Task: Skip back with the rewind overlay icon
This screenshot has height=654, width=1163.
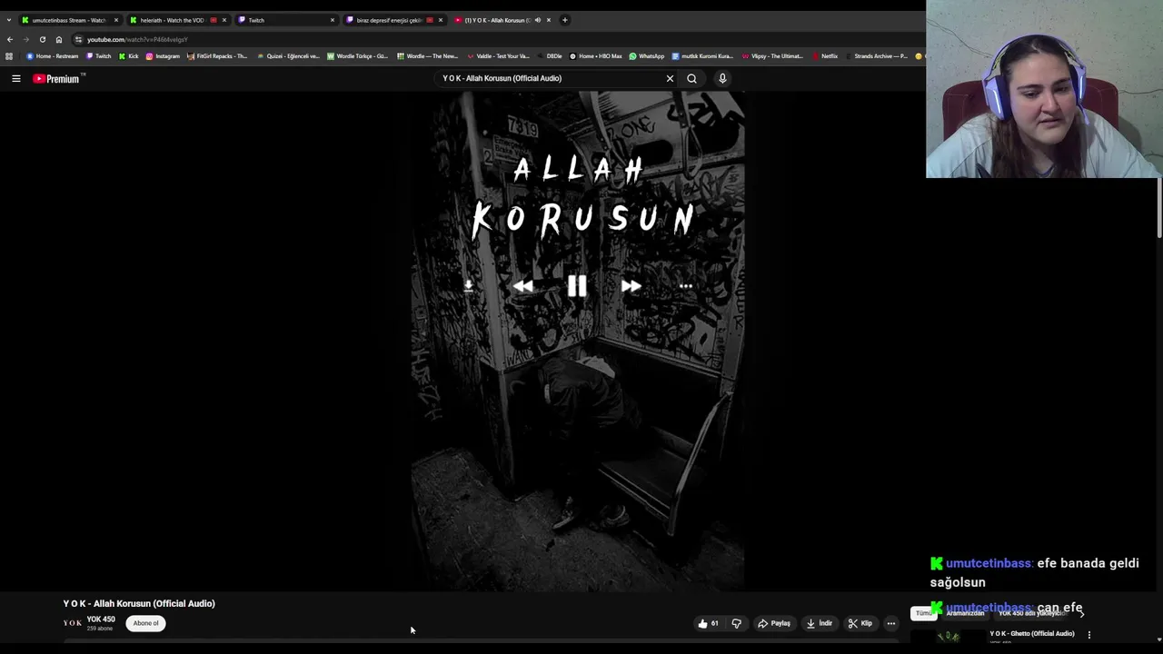Action: [523, 286]
